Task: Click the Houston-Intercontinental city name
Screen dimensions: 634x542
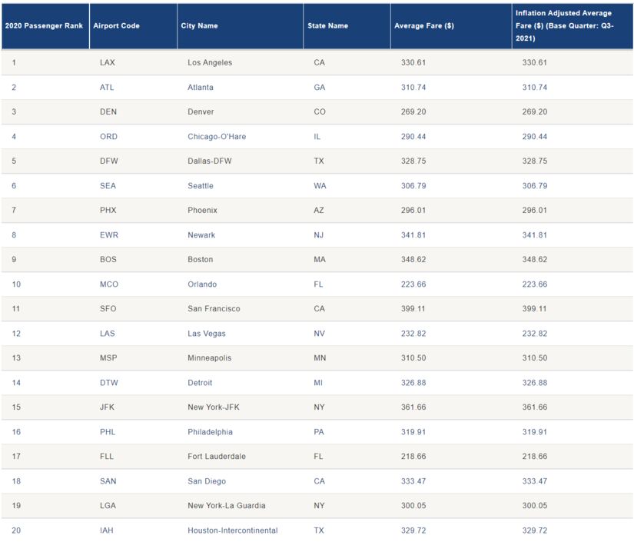Action: (x=233, y=530)
